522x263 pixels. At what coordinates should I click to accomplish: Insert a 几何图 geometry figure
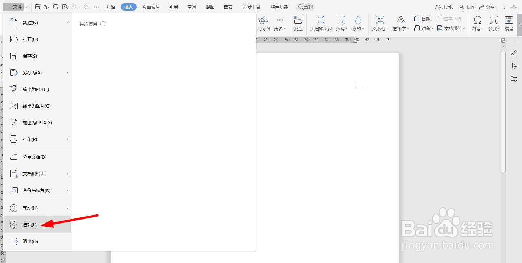[264, 24]
